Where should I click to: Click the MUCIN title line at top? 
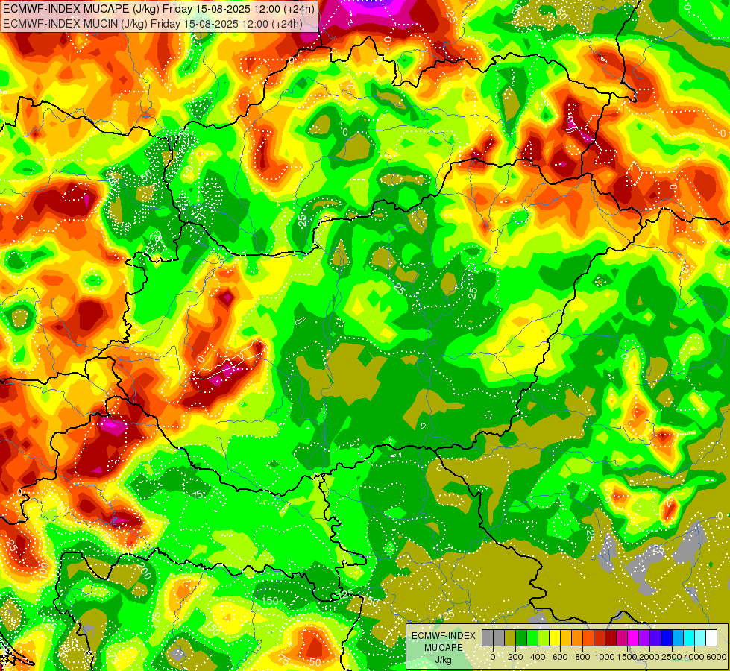click(152, 23)
